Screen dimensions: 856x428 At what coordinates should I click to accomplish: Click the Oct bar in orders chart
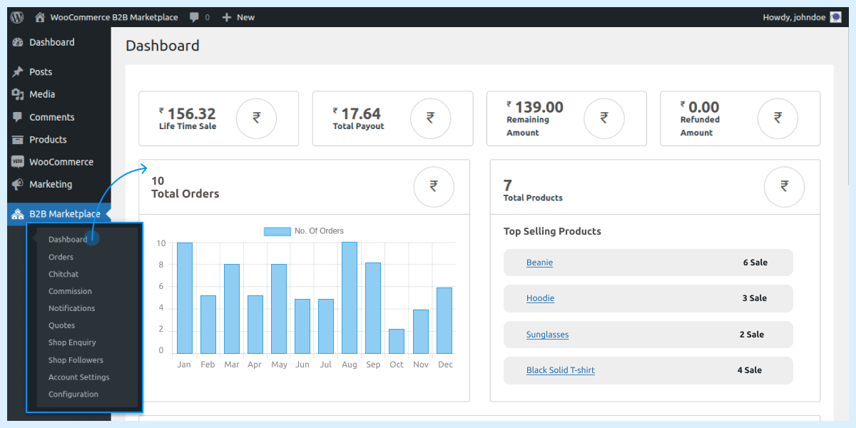tap(397, 341)
